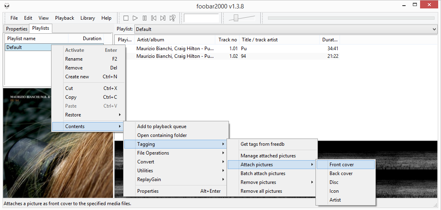Image resolution: width=441 pixels, height=210 pixels.
Task: Click the seek bar
Action: pos(351,18)
